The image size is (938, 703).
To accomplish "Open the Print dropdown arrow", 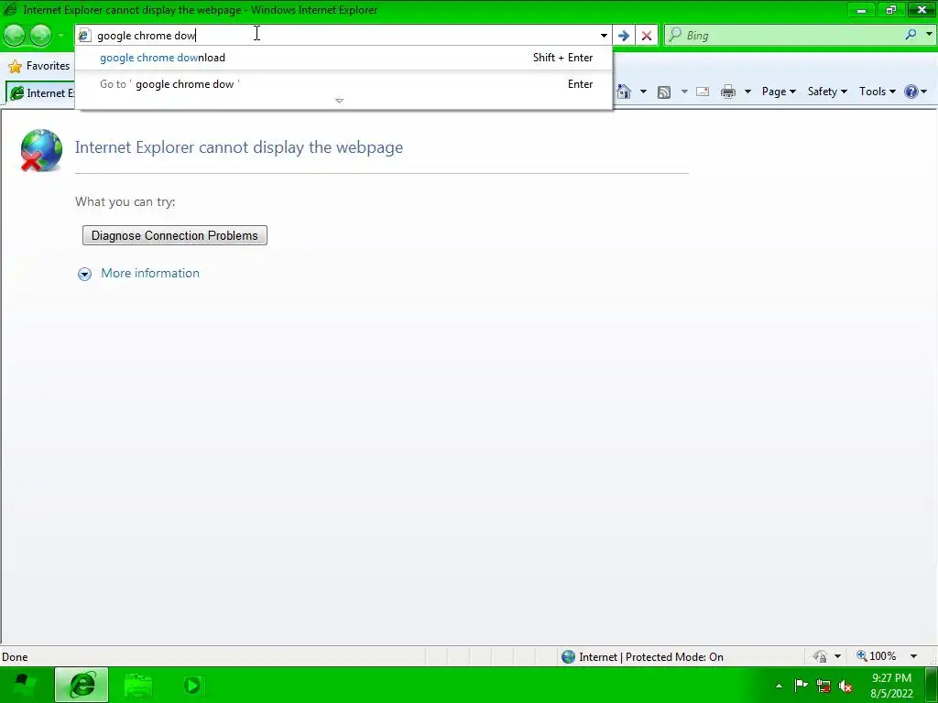I will pos(747,92).
